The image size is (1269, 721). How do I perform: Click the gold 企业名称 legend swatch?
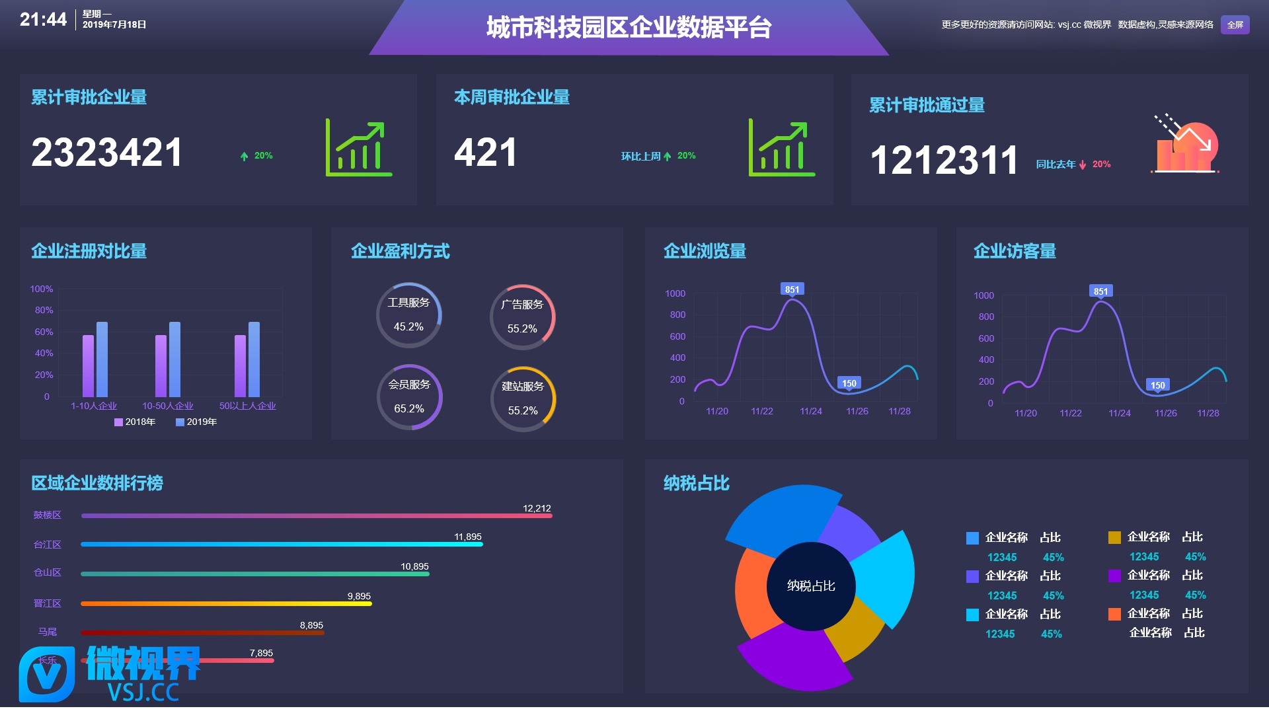click(x=1114, y=538)
